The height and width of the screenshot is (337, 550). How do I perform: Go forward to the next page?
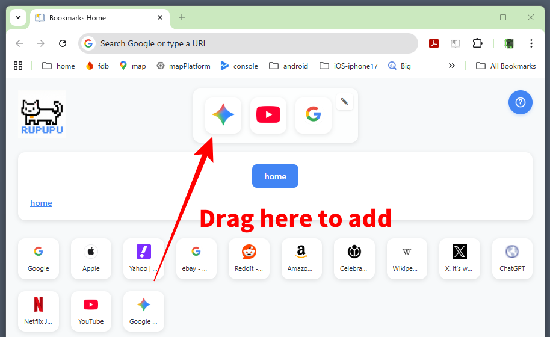coord(41,43)
